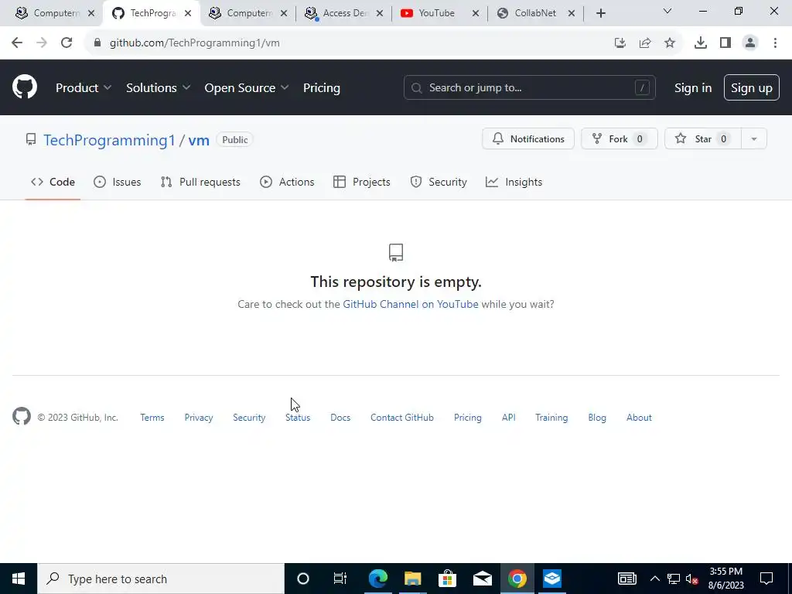Click the footer GitHub logo
The height and width of the screenshot is (594, 792).
click(x=22, y=417)
